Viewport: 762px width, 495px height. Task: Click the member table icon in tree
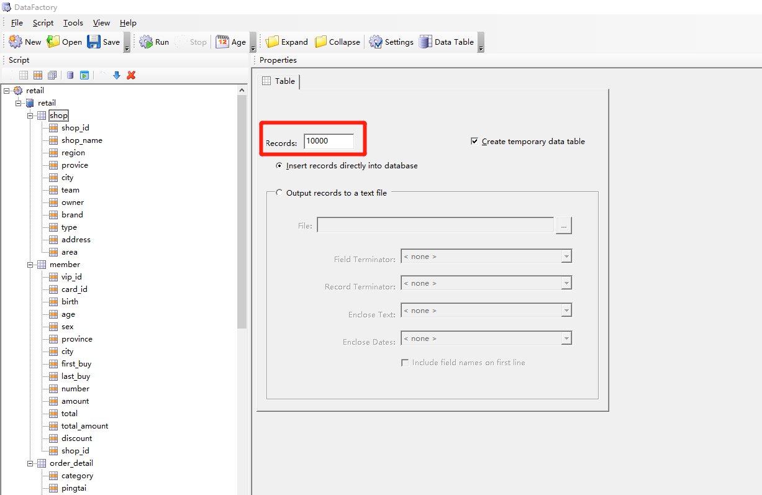pyautogui.click(x=42, y=265)
